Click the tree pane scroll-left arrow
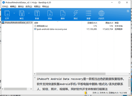Screen dimensions: 132x96 click(3, 89)
